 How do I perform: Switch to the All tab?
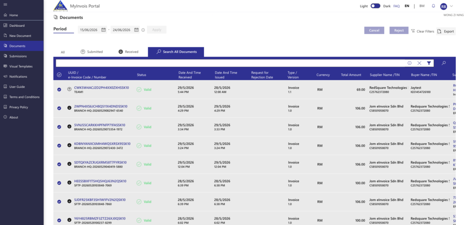pyautogui.click(x=63, y=52)
